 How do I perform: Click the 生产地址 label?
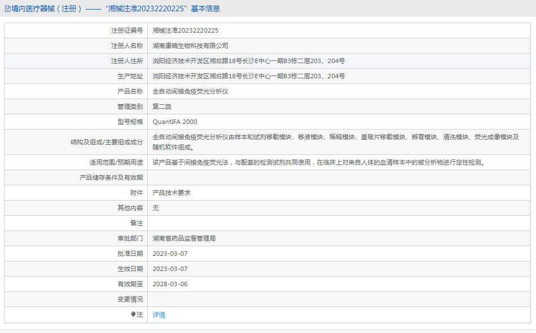click(x=130, y=76)
